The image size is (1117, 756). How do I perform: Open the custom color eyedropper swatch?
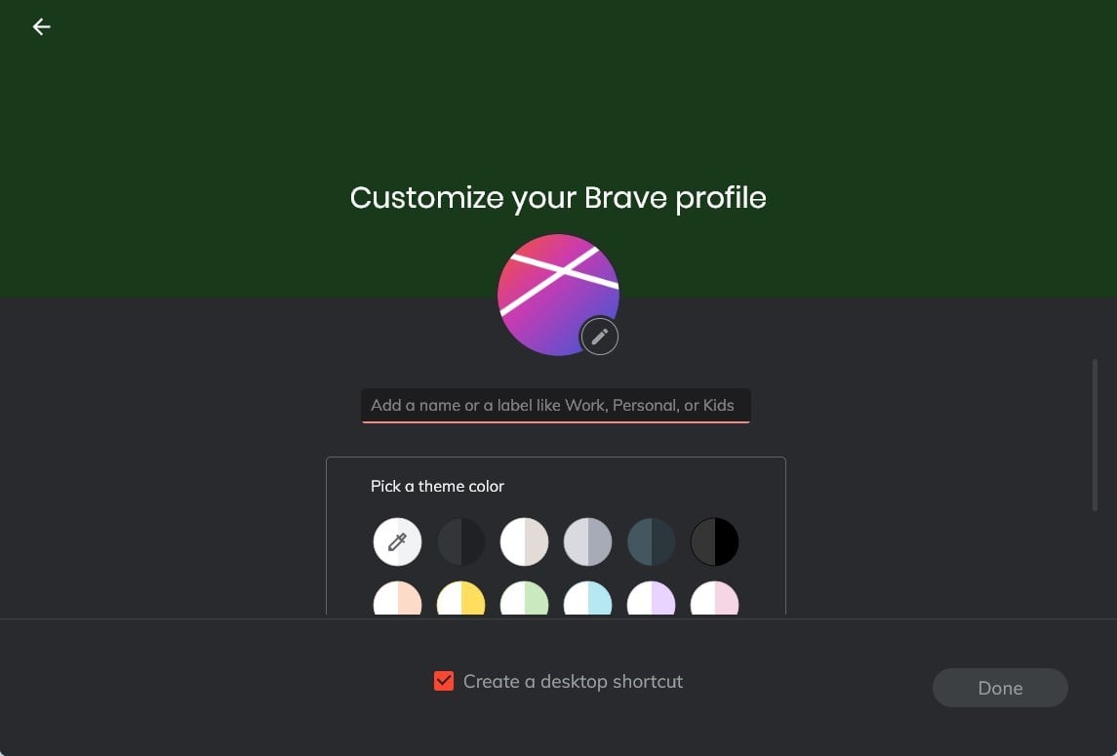click(x=397, y=541)
